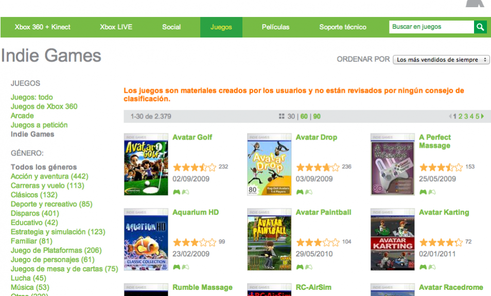Click the grid view icon beside 30
The height and width of the screenshot is (296, 491).
pyautogui.click(x=282, y=116)
